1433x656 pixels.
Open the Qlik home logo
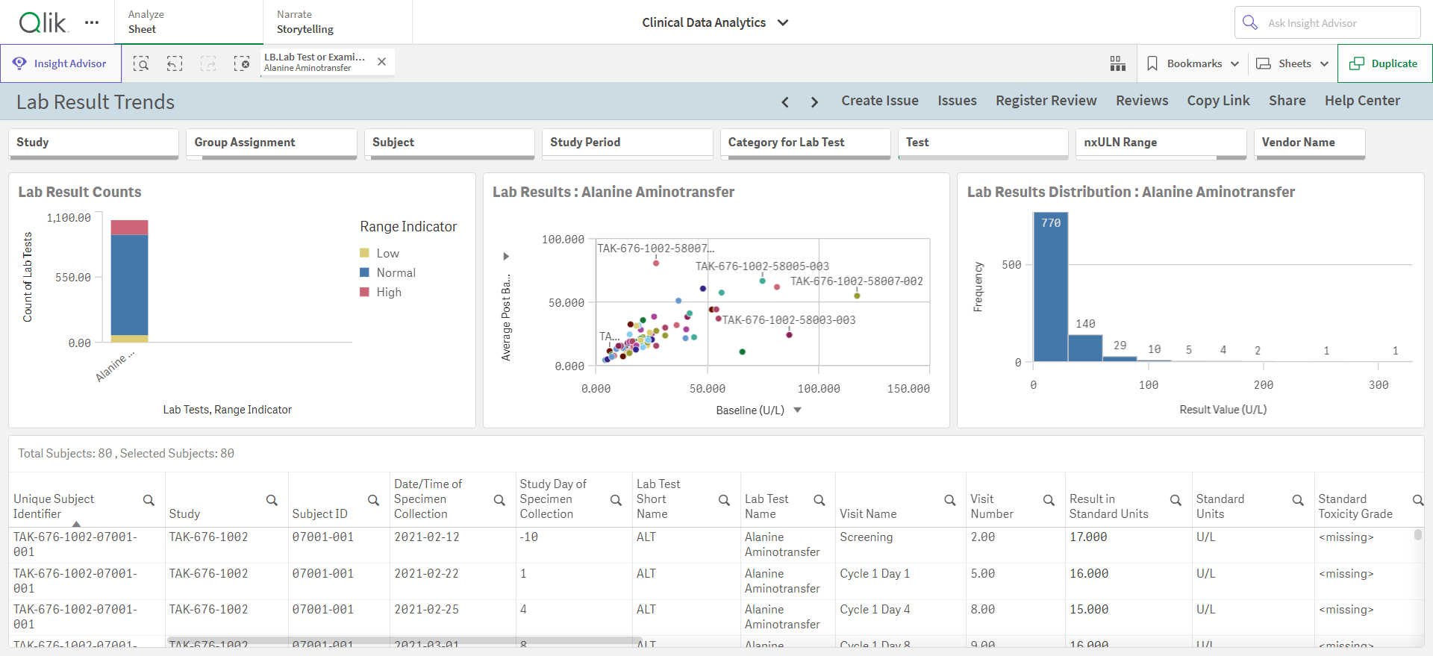tap(43, 22)
